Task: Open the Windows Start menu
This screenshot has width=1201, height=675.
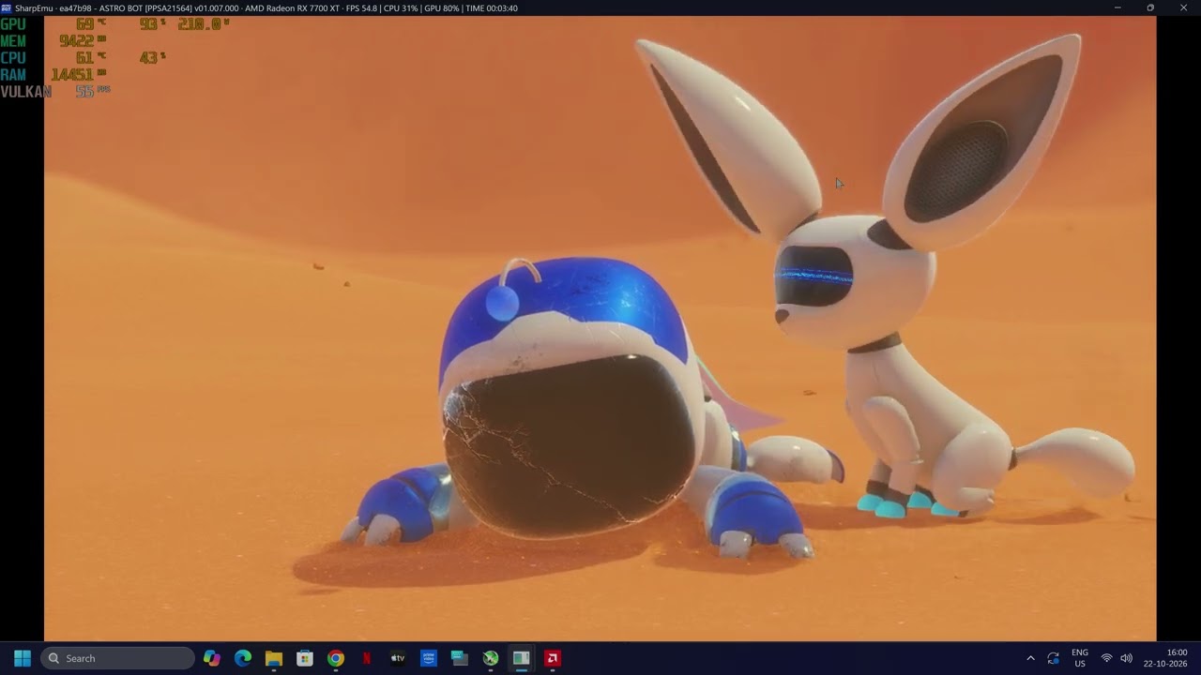Action: tap(23, 658)
